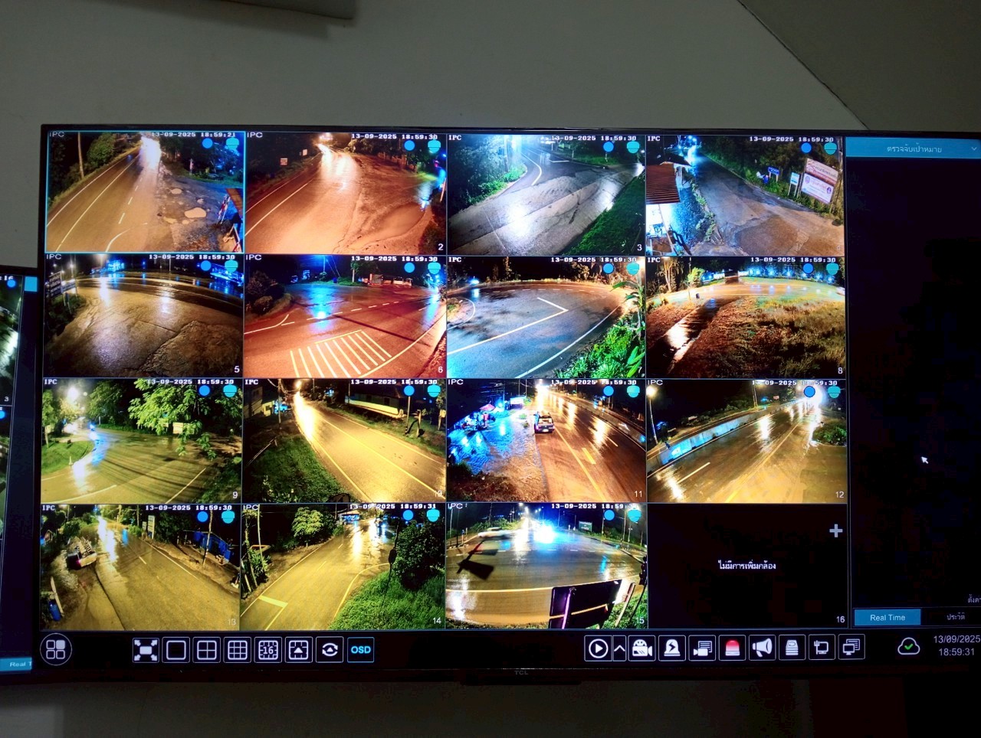The height and width of the screenshot is (738, 981).
Task: Select the camera 1 feed
Action: point(145,191)
